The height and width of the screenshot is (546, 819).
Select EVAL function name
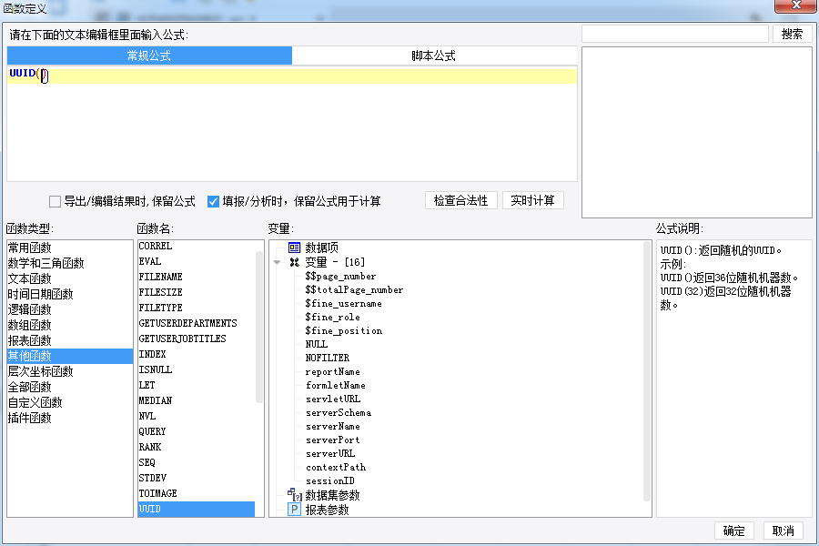(197, 261)
